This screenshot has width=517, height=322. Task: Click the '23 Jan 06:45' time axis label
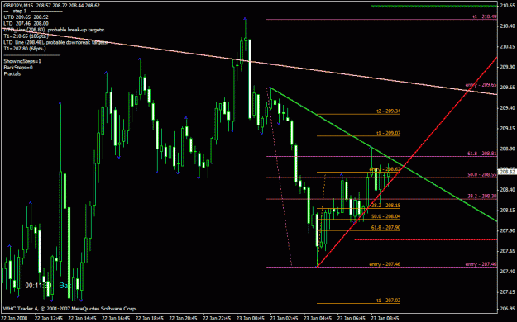point(351,318)
